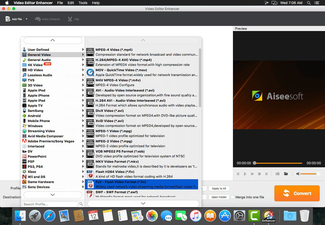Click the format list vertical scrollbar
The width and height of the screenshot is (325, 225).
200,78
